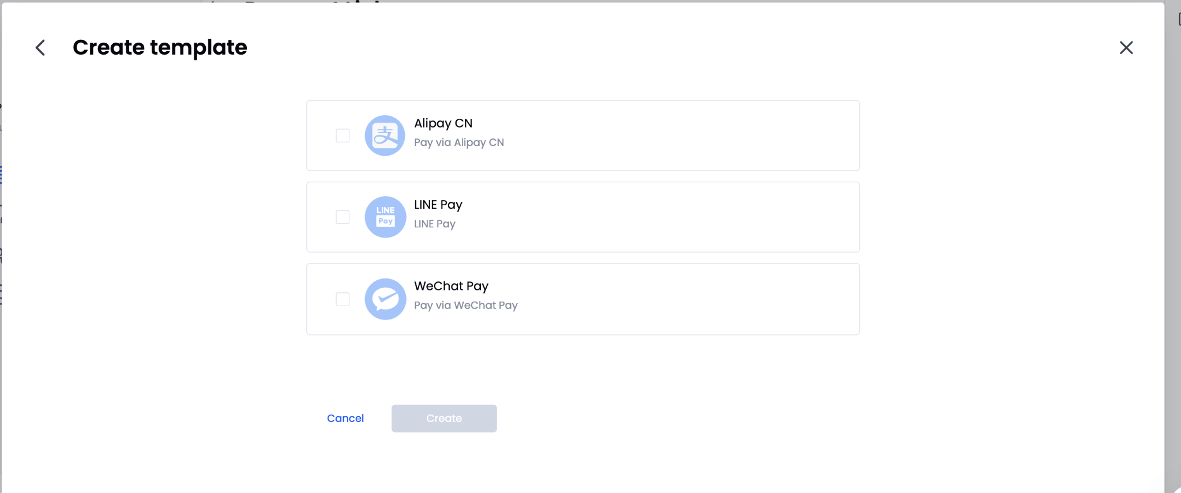Screen dimensions: 1181x493
Task: Click the 'Pay via WeChat Pay' description
Action: point(466,305)
